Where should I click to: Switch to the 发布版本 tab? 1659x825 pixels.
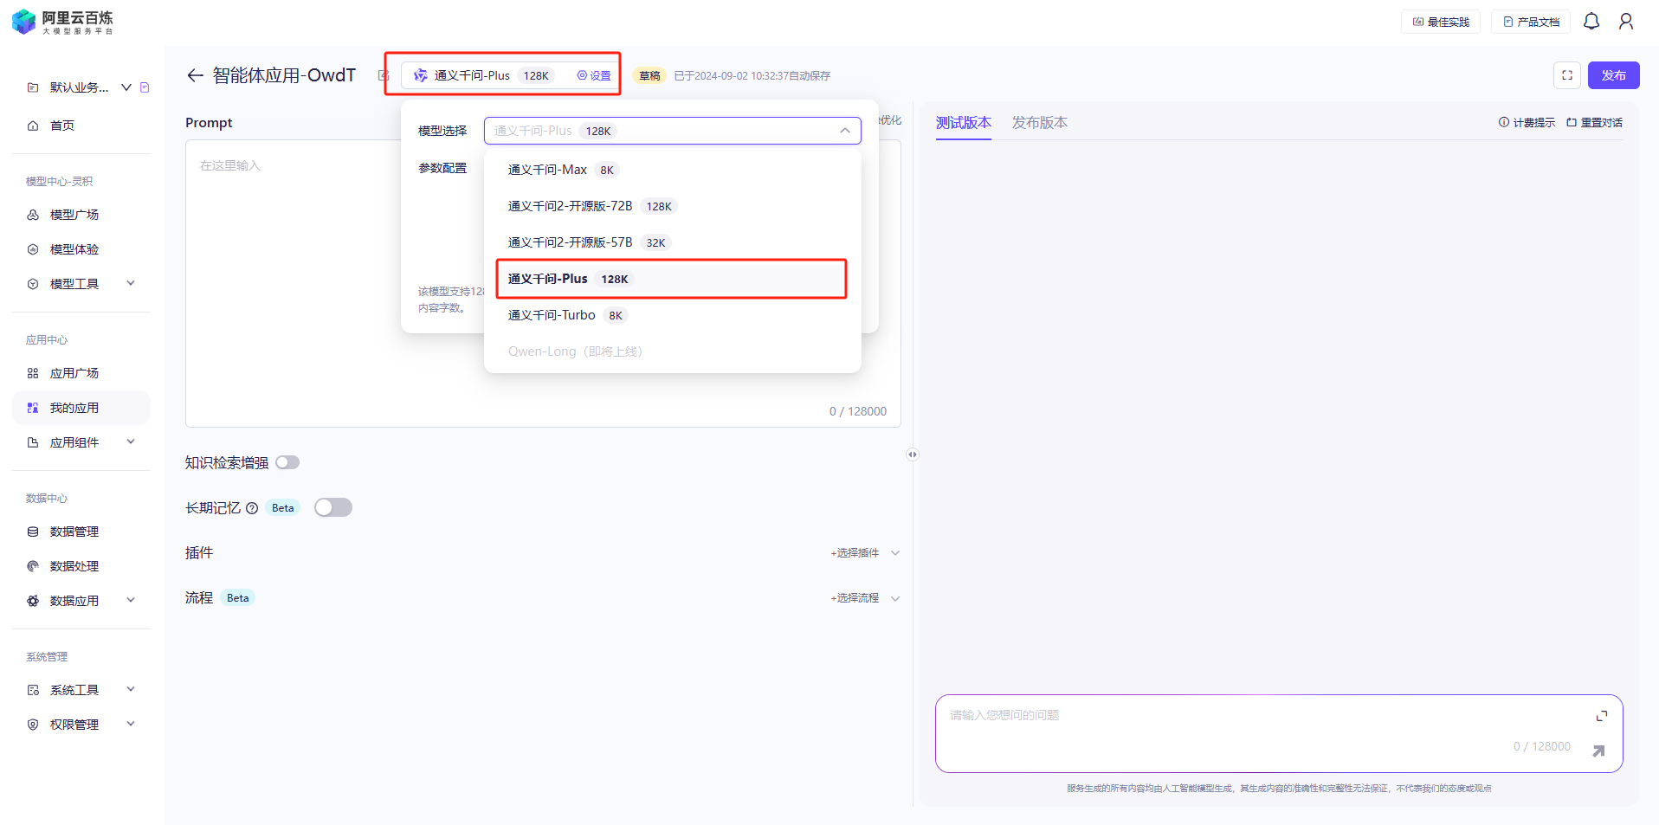[1039, 123]
